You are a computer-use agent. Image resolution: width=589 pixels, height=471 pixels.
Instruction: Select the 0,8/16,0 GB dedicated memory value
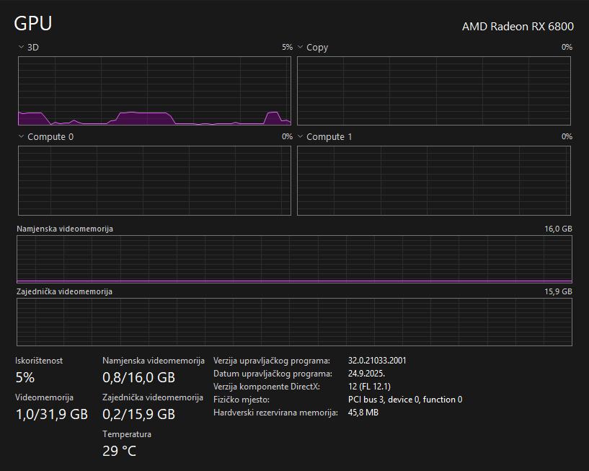[x=138, y=377]
